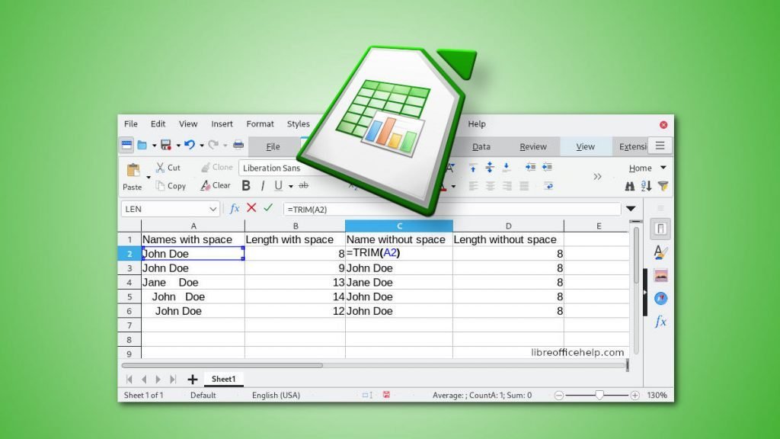780x439 pixels.
Task: Open the Save options arrow
Action: [178, 146]
